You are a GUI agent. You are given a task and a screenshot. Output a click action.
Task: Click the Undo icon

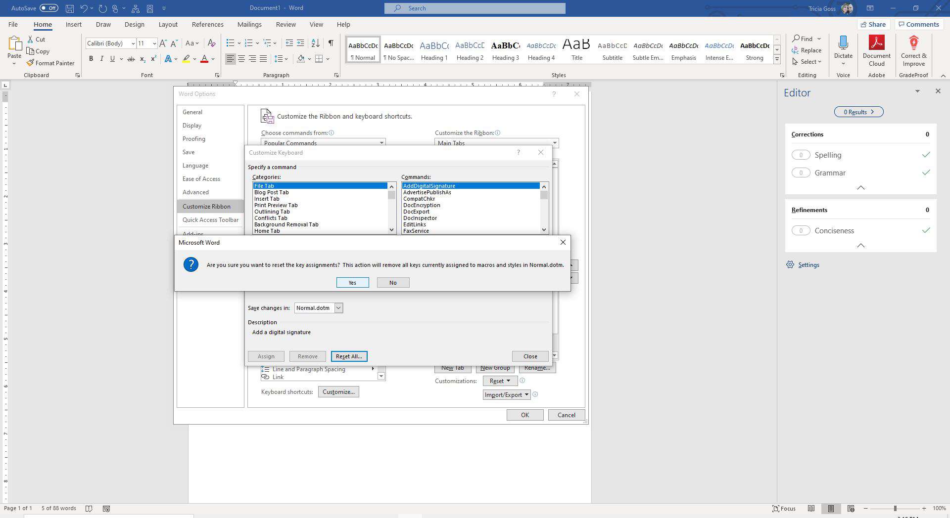pyautogui.click(x=84, y=8)
